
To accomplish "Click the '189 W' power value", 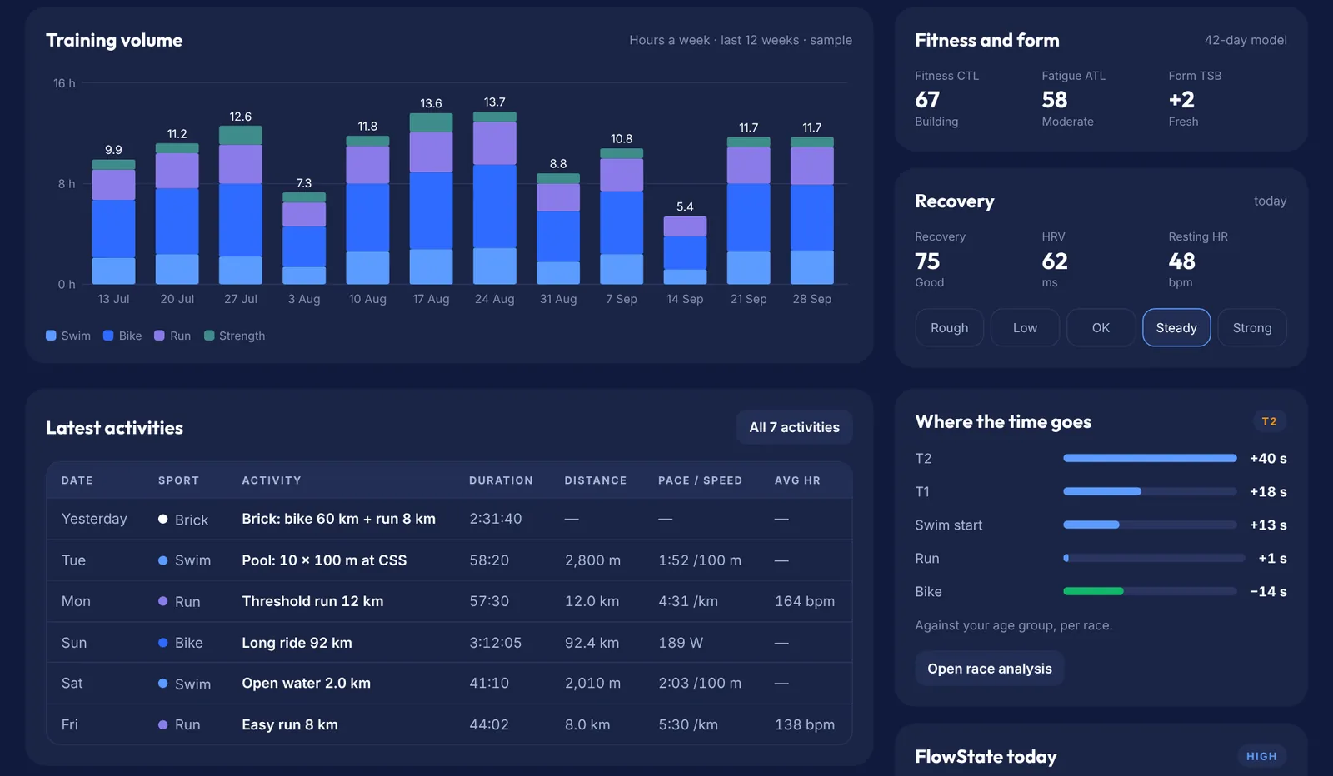I will point(681,643).
